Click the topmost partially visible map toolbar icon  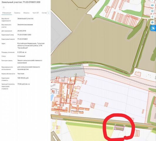click(152, 1)
